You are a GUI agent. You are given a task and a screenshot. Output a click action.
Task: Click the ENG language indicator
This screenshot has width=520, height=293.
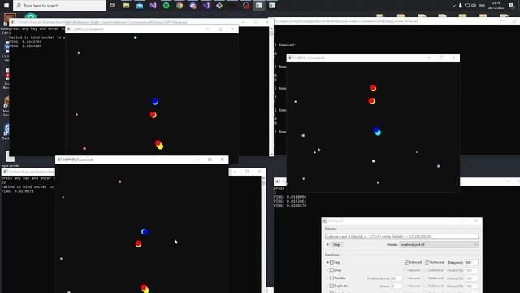tap(482, 6)
